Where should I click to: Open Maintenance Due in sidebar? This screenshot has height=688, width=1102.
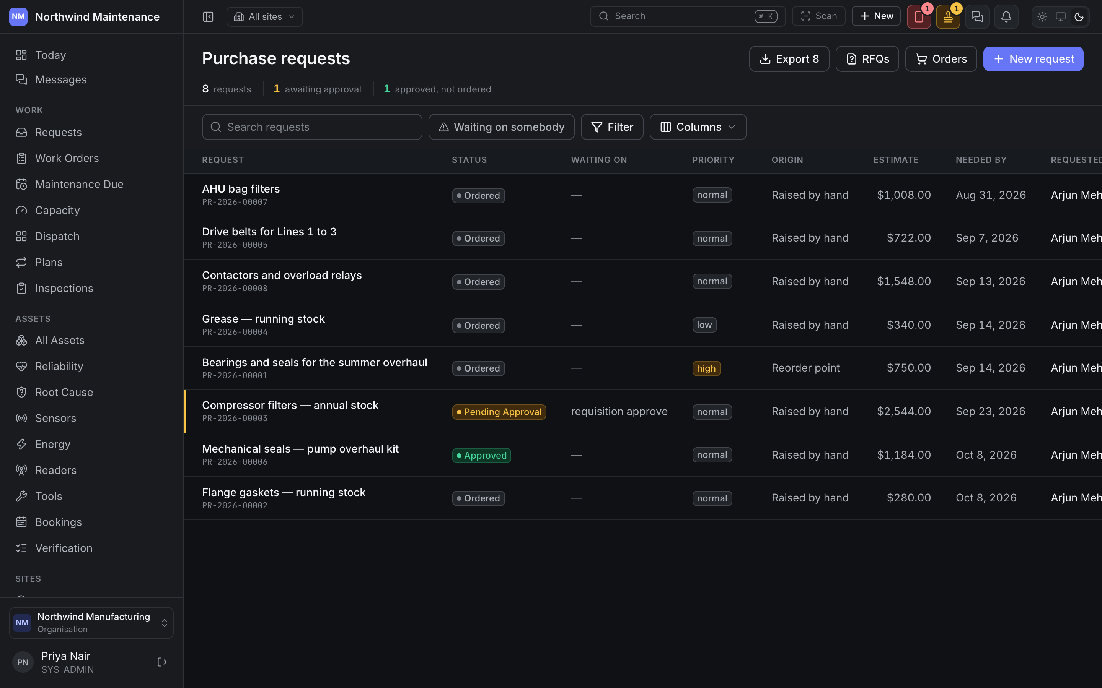tap(91, 184)
